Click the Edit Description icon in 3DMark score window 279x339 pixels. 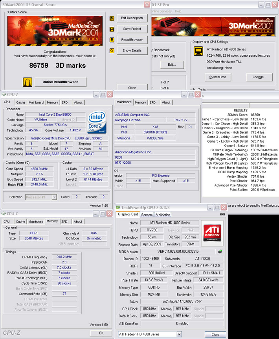click(112, 19)
